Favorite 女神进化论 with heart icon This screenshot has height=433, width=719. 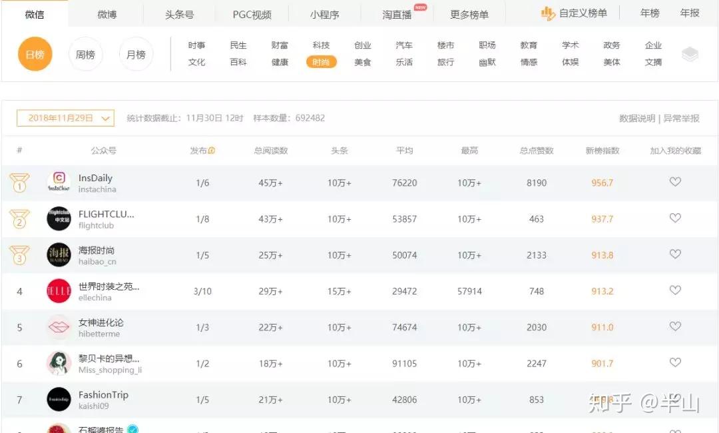[x=675, y=326]
